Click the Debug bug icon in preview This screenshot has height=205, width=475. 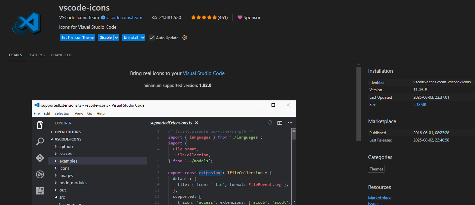click(x=40, y=174)
